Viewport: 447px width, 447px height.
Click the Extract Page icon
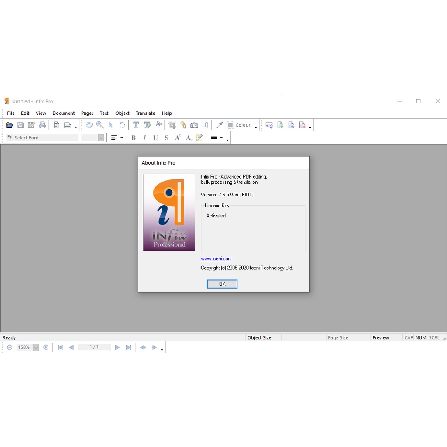tap(291, 125)
